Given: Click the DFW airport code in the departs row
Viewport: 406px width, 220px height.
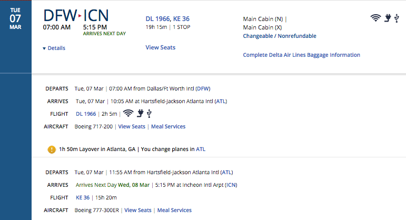Looking at the screenshot, I should coord(203,88).
